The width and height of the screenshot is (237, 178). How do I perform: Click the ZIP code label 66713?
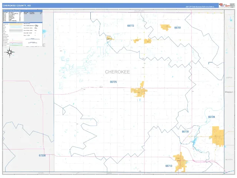[x=169, y=166]
